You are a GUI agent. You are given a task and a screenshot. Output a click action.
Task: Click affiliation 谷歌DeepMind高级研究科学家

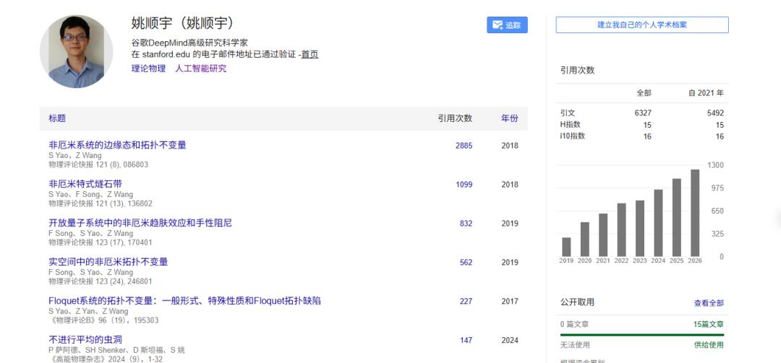[189, 43]
